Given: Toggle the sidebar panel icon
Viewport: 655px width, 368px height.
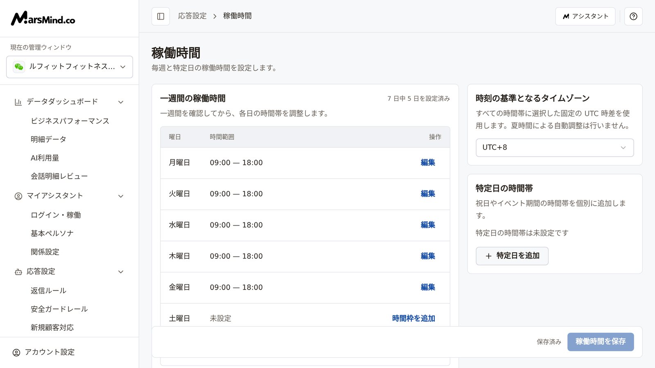Looking at the screenshot, I should pyautogui.click(x=160, y=16).
